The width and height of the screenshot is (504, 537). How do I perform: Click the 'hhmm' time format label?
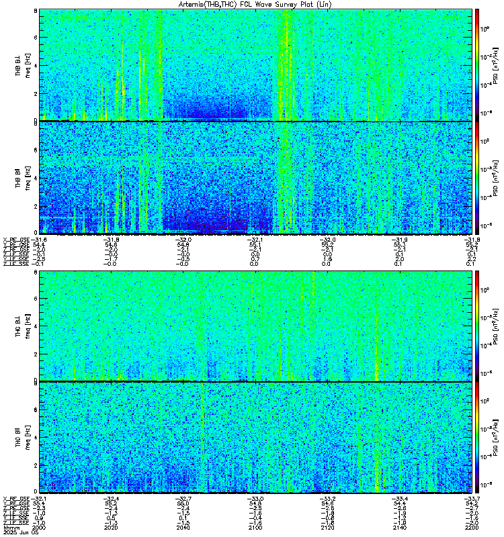tap(11, 528)
